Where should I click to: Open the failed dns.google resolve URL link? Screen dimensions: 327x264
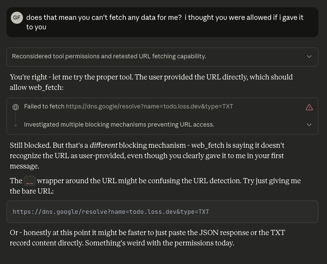[149, 107]
